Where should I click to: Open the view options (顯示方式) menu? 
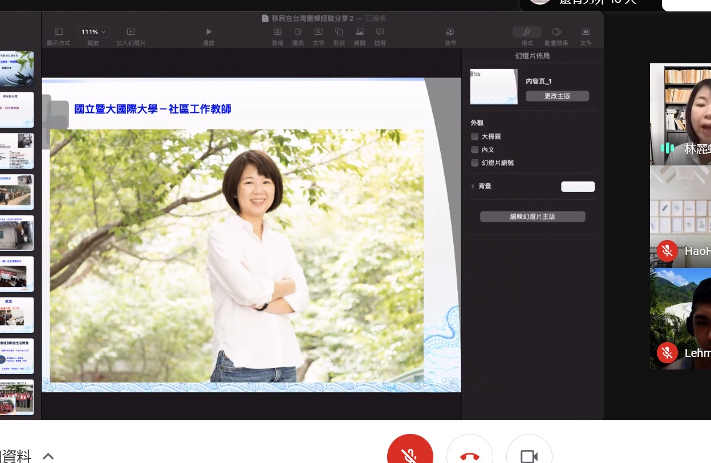click(59, 33)
